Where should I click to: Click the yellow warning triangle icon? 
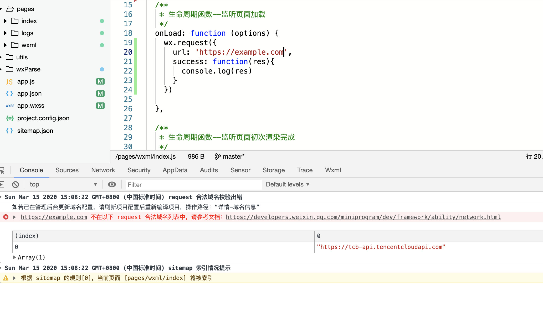6,278
